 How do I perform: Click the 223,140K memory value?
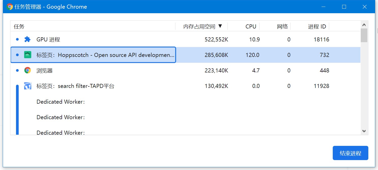(x=216, y=70)
